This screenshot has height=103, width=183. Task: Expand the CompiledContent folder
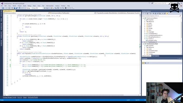[145, 51]
